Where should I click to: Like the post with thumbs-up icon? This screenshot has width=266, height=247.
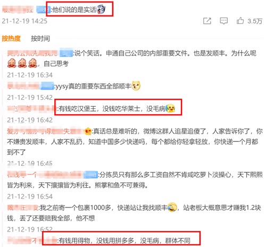point(240,21)
